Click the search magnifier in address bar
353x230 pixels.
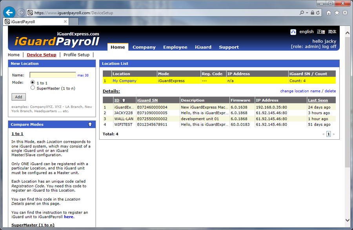coord(302,13)
